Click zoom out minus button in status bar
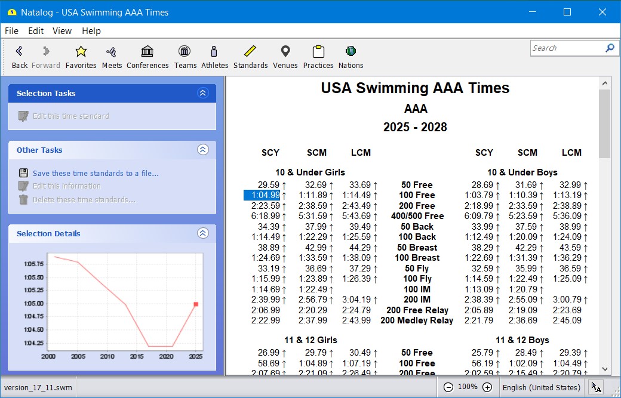The width and height of the screenshot is (621, 398). tap(448, 387)
